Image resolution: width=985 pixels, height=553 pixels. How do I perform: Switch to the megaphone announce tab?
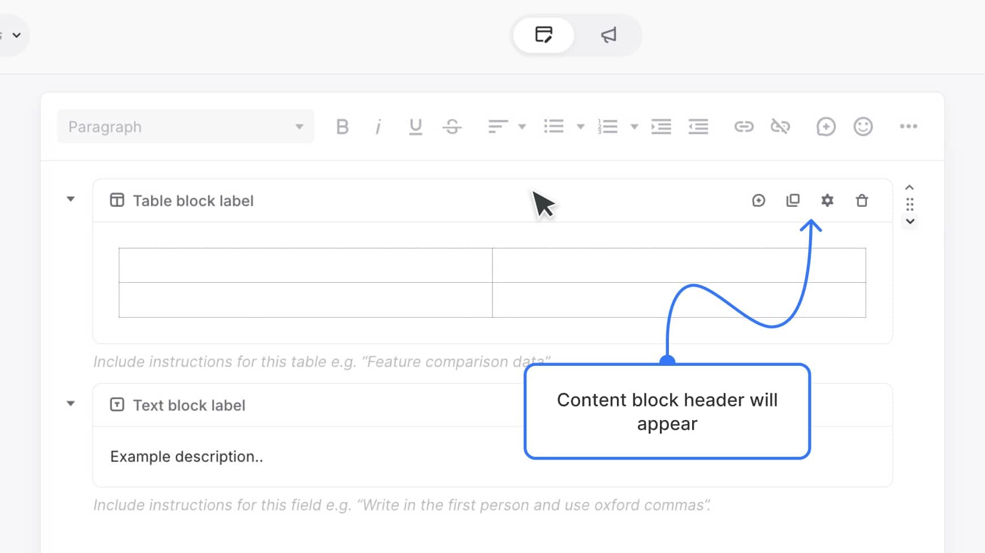[608, 35]
